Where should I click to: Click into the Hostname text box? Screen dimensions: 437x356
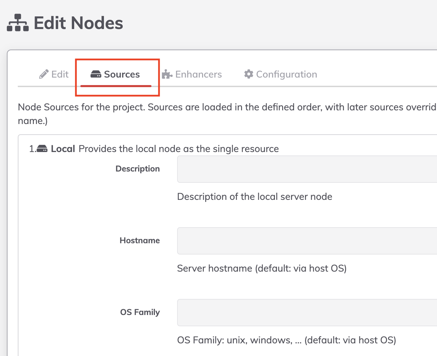coord(307,241)
